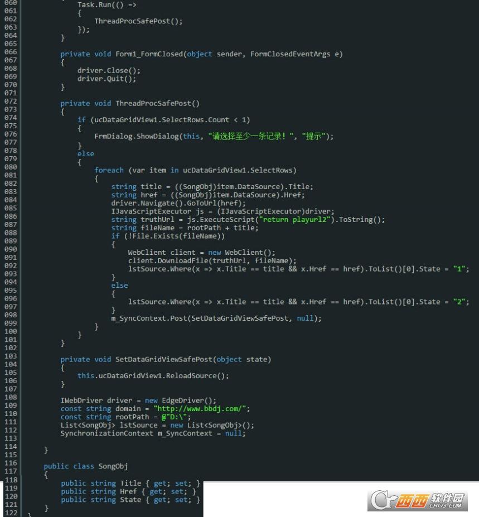Viewport: 479px width, 517px height.
Task: Click the State property declaration
Action: click(x=130, y=500)
